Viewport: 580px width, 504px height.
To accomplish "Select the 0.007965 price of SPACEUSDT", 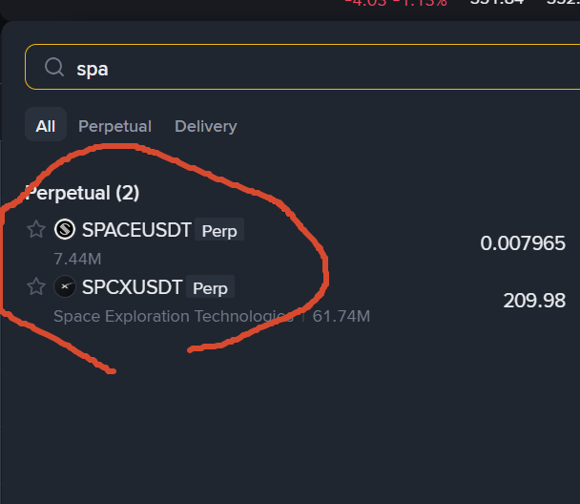I will 523,243.
